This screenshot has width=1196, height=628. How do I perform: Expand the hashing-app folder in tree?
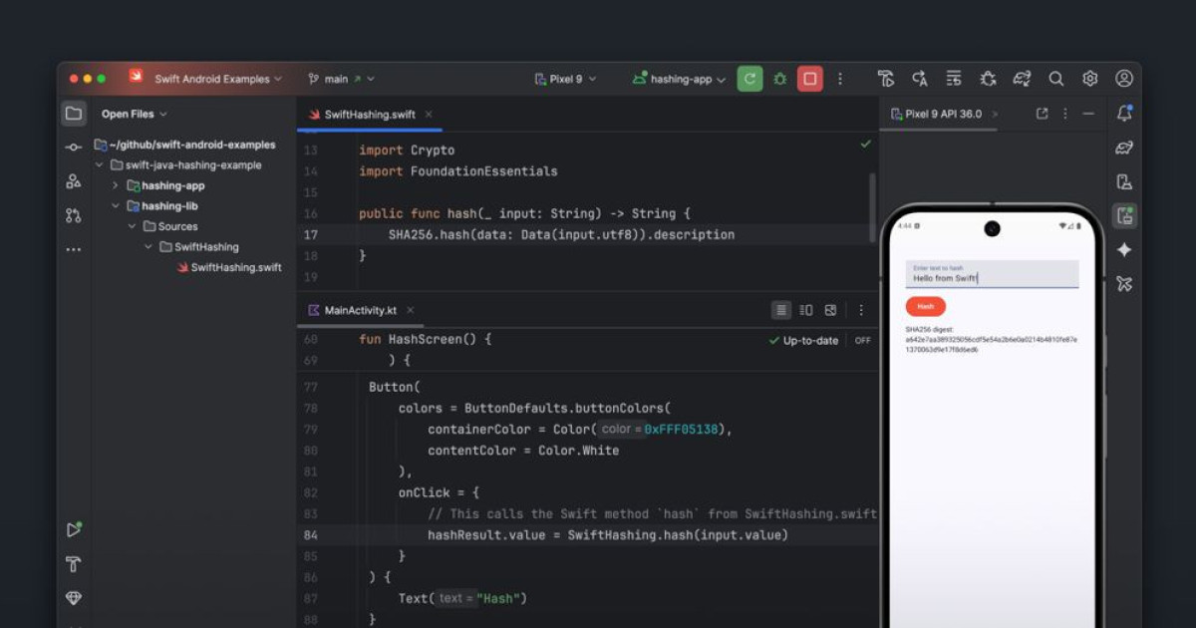pyautogui.click(x=116, y=185)
